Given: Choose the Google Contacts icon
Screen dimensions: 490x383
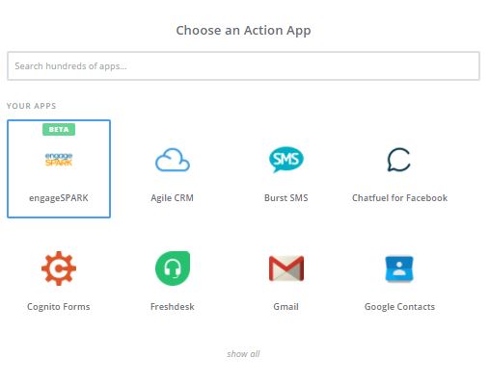Looking at the screenshot, I should (399, 268).
